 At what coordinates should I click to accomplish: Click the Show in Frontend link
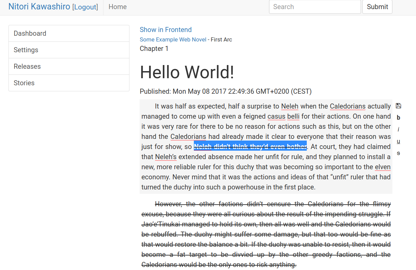click(166, 30)
